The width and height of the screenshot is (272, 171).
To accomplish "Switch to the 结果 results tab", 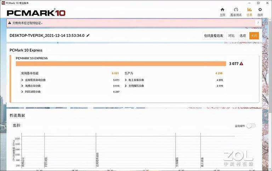I will pyautogui.click(x=249, y=12).
